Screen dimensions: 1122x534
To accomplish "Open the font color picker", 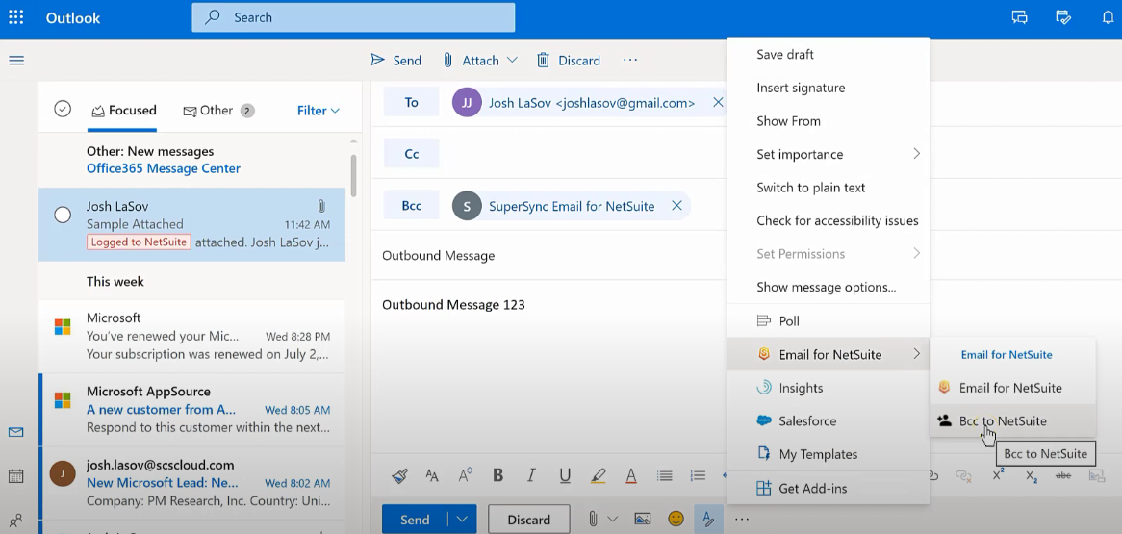I will [x=631, y=475].
